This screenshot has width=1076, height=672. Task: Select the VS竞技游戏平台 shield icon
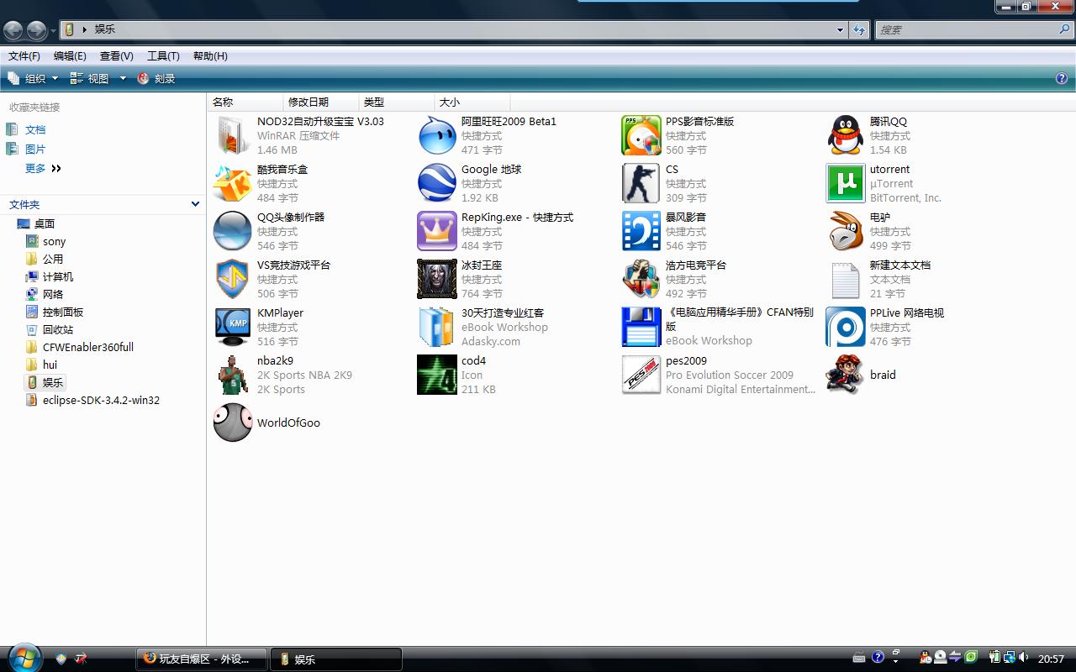pos(232,279)
